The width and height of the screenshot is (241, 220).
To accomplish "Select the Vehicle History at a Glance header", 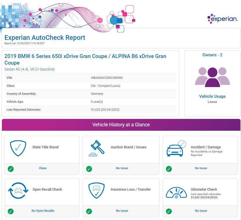I will (121, 125).
